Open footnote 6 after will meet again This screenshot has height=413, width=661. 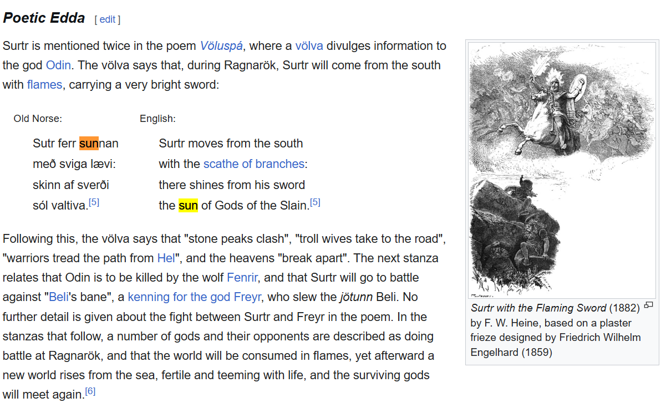click(x=90, y=391)
